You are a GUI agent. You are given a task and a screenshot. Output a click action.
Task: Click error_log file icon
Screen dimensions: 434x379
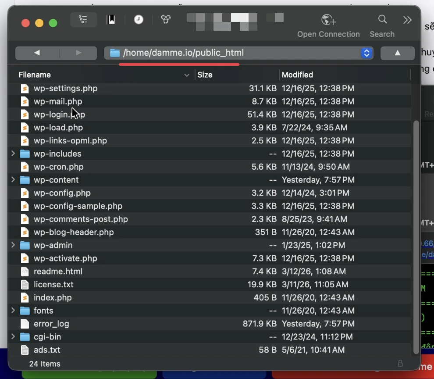pyautogui.click(x=25, y=324)
